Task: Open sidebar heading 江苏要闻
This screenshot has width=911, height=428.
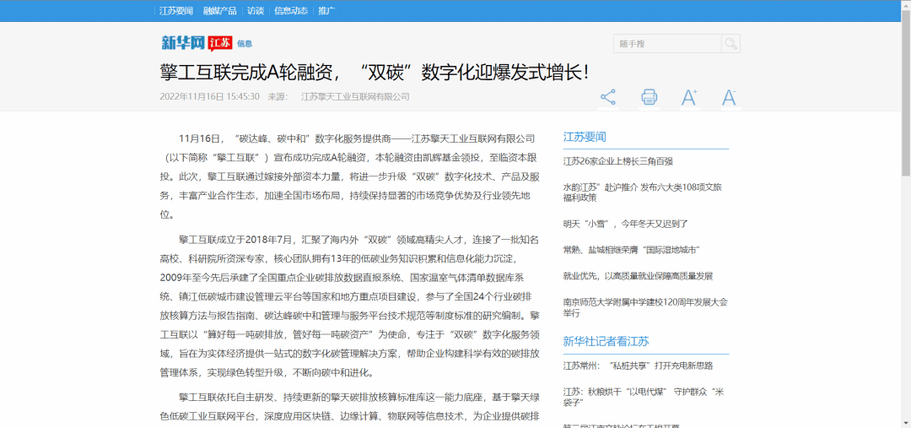Action: tap(585, 138)
